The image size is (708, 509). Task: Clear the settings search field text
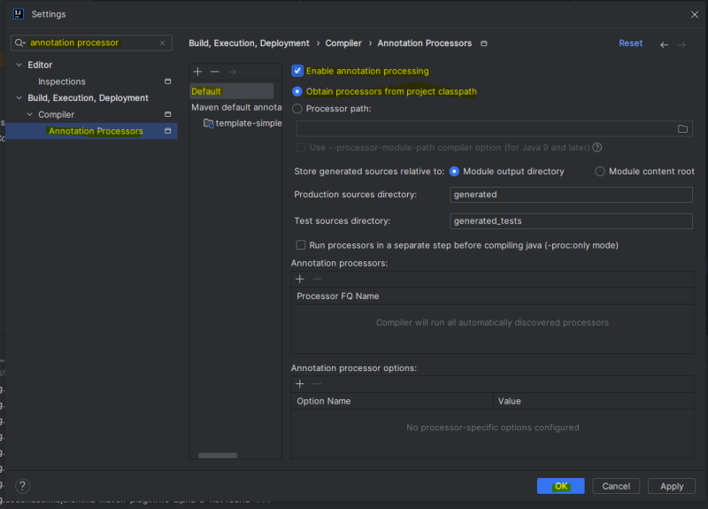tap(163, 42)
